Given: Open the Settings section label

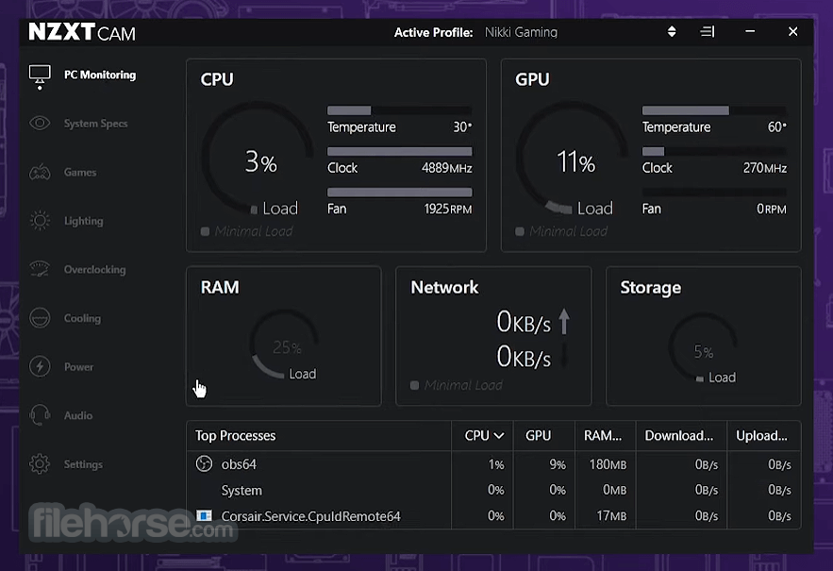Looking at the screenshot, I should coord(83,464).
